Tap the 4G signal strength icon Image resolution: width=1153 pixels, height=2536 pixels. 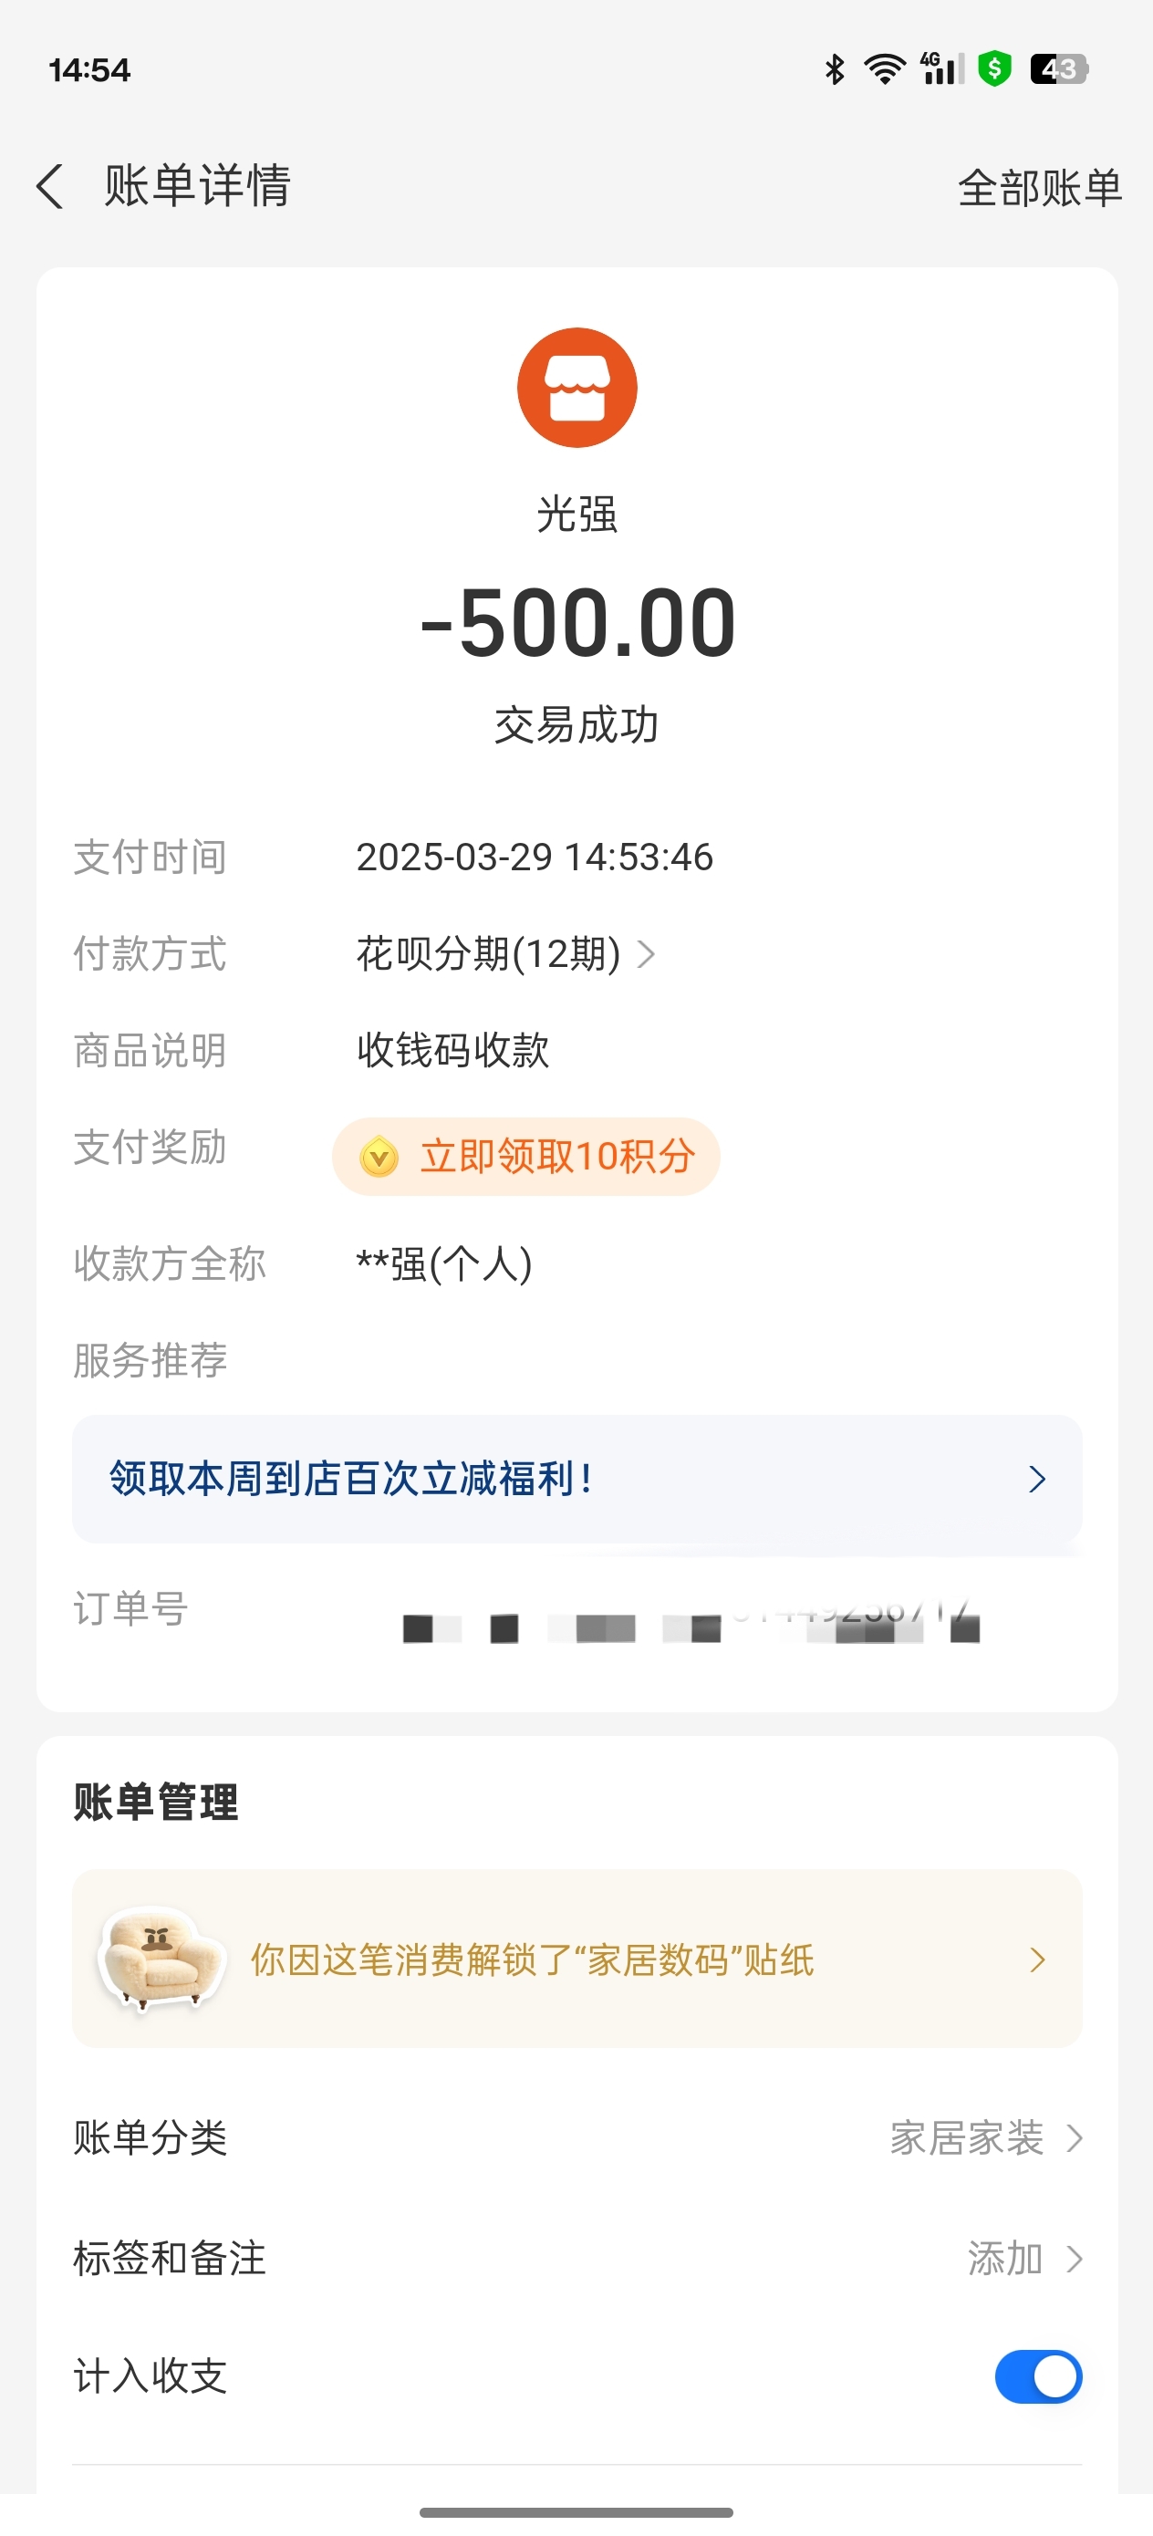941,69
